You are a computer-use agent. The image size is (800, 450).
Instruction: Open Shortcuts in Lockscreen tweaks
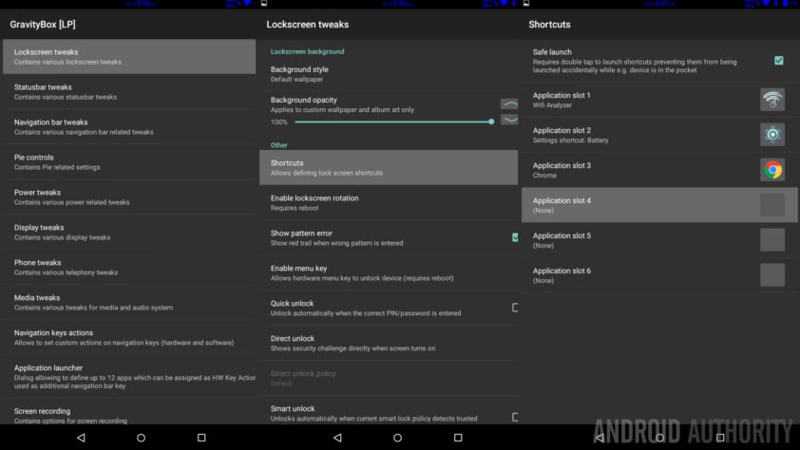click(x=389, y=168)
